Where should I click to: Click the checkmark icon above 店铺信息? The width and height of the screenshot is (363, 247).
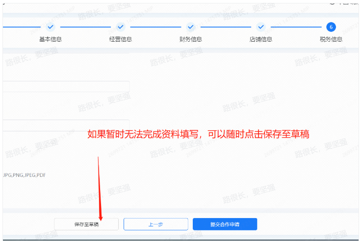261,27
